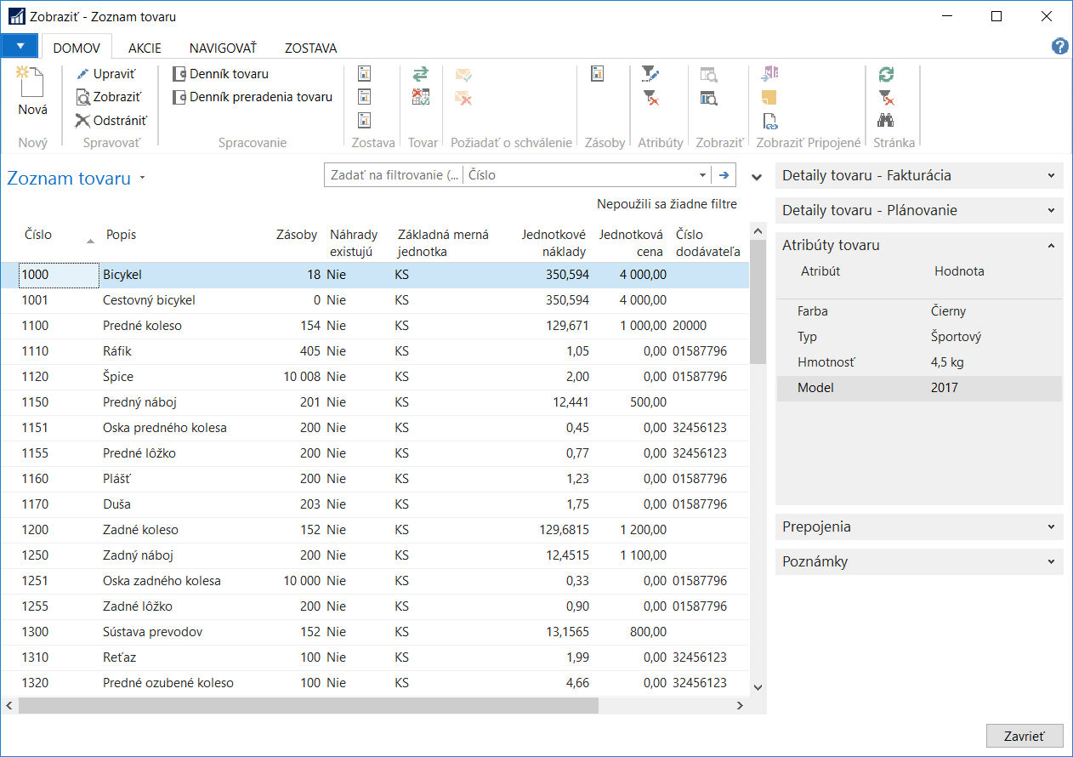Select the Duša item row
The height and width of the screenshot is (757, 1073).
(374, 504)
